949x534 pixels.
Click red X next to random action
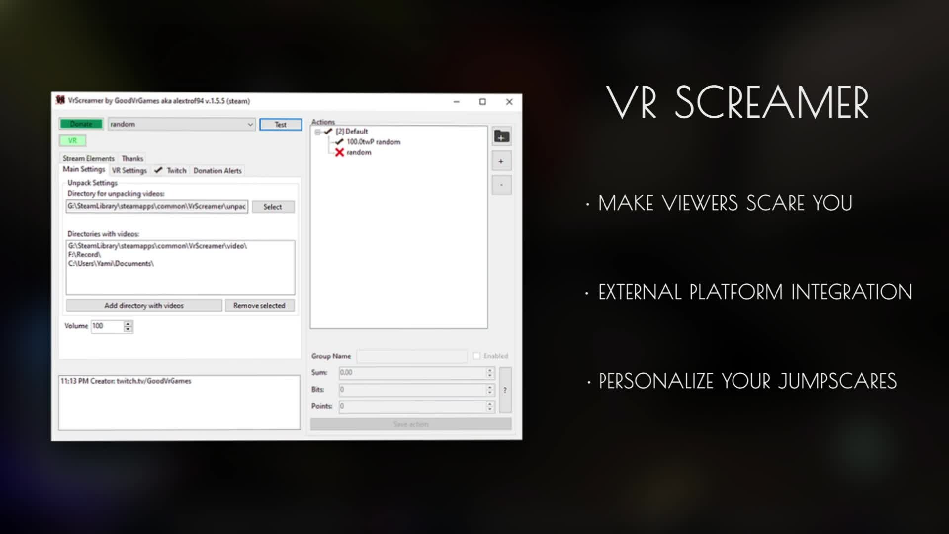click(x=339, y=152)
